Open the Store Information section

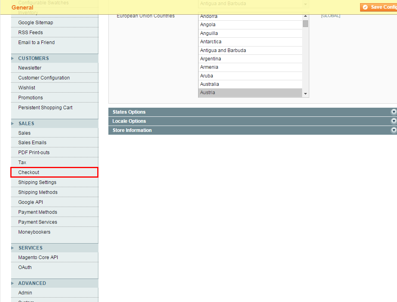(252, 130)
